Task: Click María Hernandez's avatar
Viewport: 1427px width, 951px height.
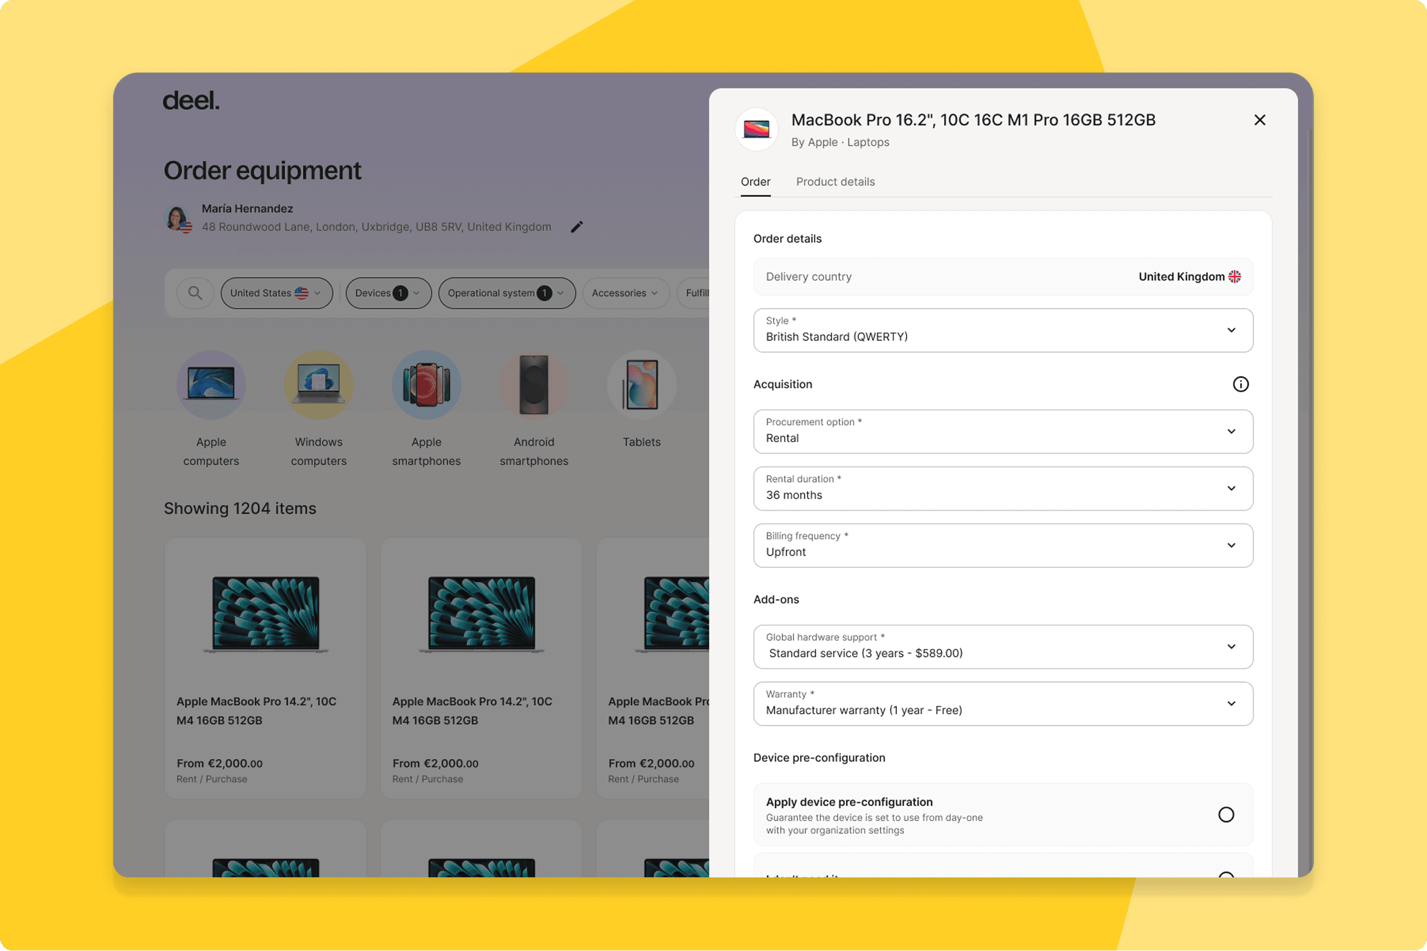Action: click(178, 218)
